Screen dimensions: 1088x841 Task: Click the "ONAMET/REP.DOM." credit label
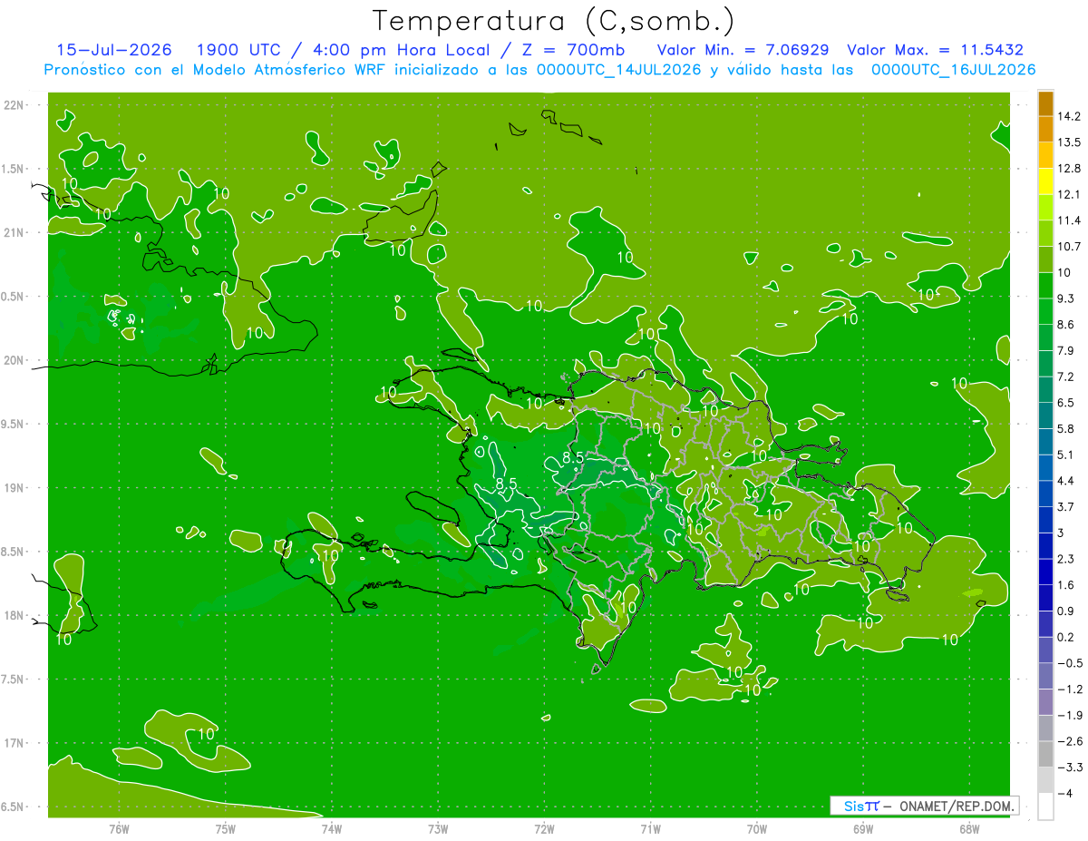[957, 806]
